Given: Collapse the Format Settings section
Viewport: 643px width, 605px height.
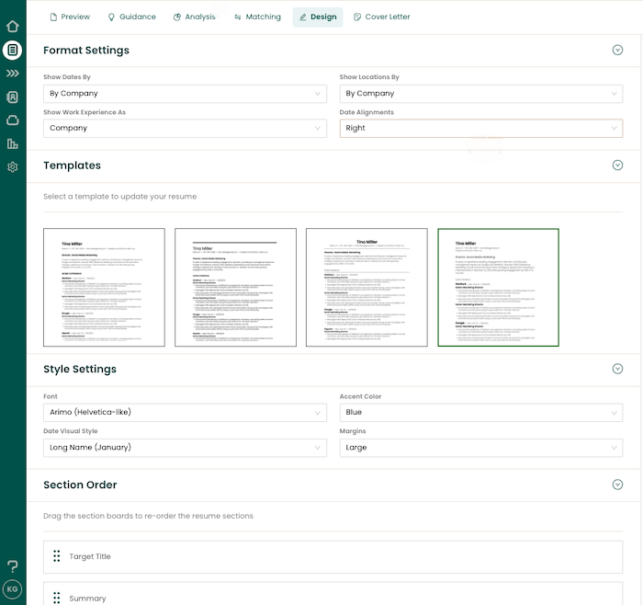Looking at the screenshot, I should pyautogui.click(x=617, y=50).
